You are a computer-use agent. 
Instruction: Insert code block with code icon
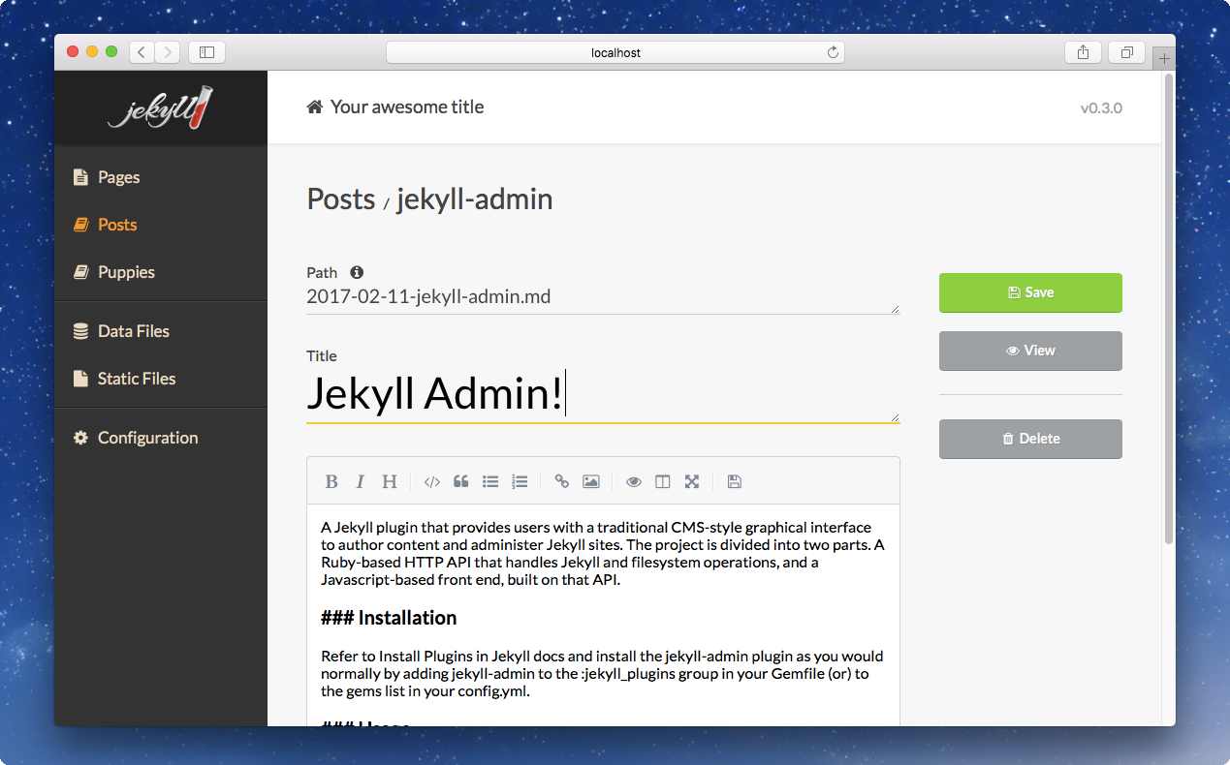(x=432, y=481)
